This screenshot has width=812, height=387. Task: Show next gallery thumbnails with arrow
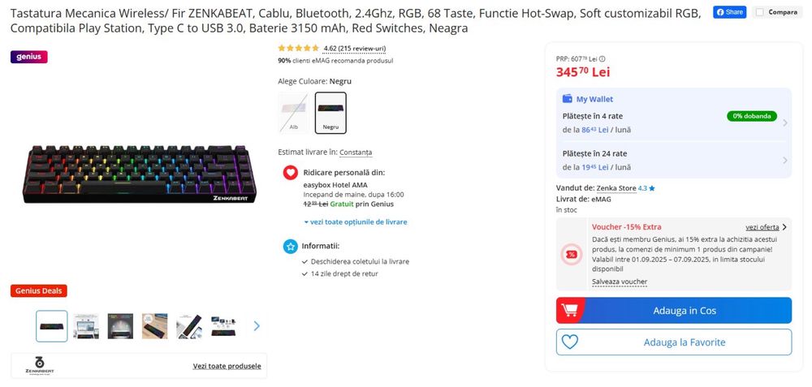(257, 326)
